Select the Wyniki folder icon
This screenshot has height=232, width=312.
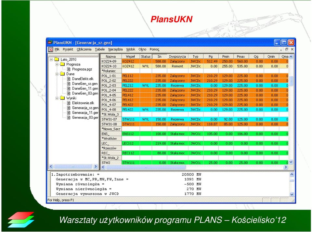pos(62,98)
